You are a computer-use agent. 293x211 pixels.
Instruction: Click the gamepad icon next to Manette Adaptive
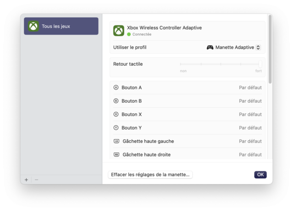pos(210,47)
